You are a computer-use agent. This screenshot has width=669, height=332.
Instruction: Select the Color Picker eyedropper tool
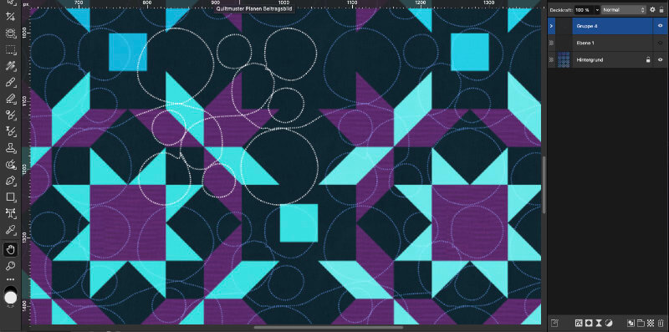coord(10,231)
